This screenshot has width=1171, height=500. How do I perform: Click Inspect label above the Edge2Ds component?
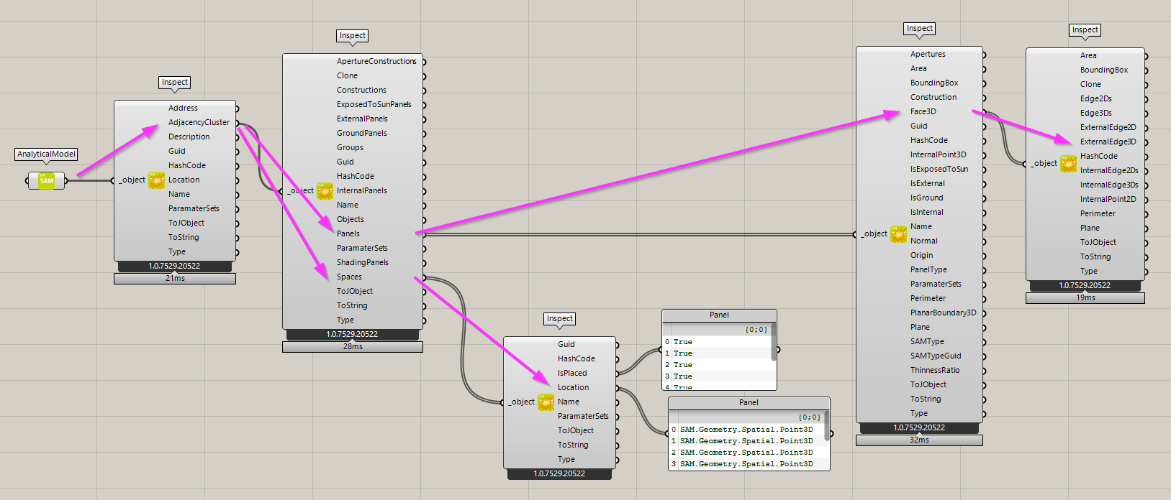click(x=1085, y=30)
